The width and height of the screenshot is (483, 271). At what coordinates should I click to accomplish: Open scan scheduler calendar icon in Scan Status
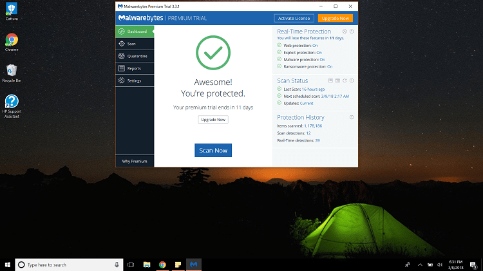pos(337,80)
